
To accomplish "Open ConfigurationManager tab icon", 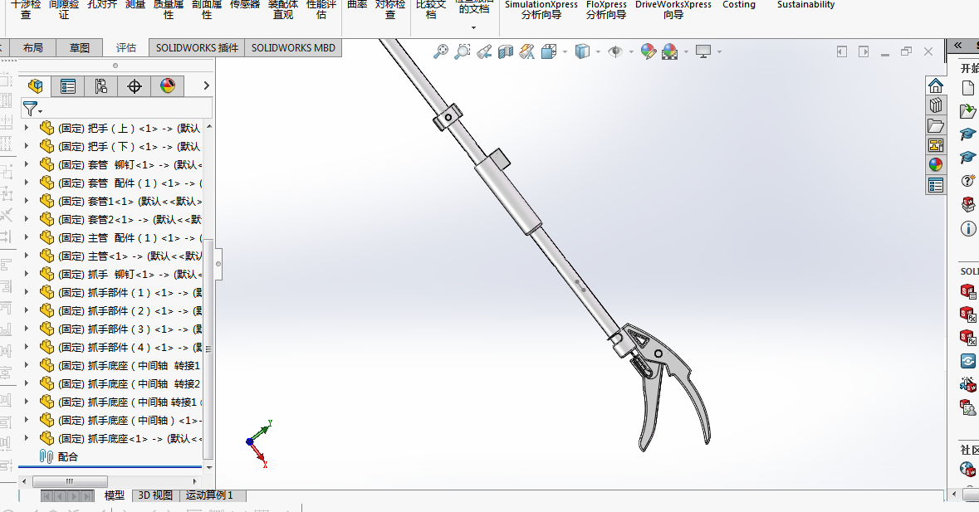I will [x=100, y=86].
